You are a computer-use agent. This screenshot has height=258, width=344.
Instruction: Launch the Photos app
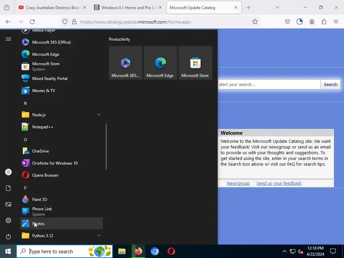[61, 223]
